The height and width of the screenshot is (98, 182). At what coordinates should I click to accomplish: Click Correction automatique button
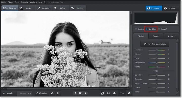click(155, 44)
